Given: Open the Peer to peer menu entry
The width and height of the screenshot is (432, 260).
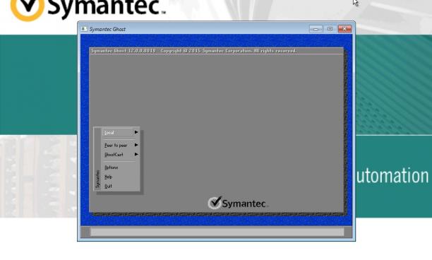Looking at the screenshot, I should coord(121,145).
